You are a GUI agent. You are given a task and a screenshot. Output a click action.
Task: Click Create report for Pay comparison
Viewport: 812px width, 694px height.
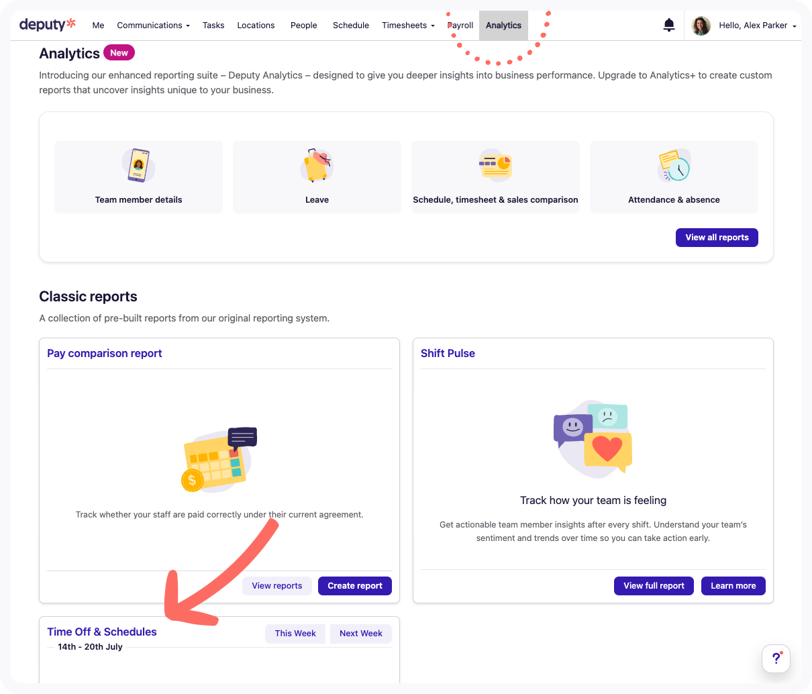(354, 586)
